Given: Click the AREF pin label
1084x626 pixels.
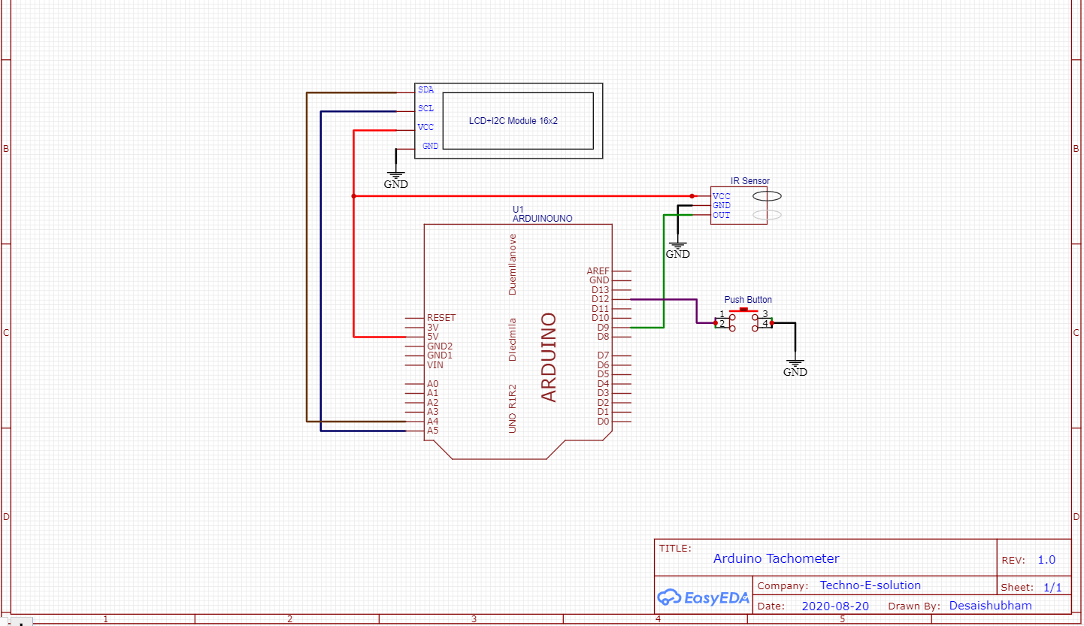Looking at the screenshot, I should point(598,271).
